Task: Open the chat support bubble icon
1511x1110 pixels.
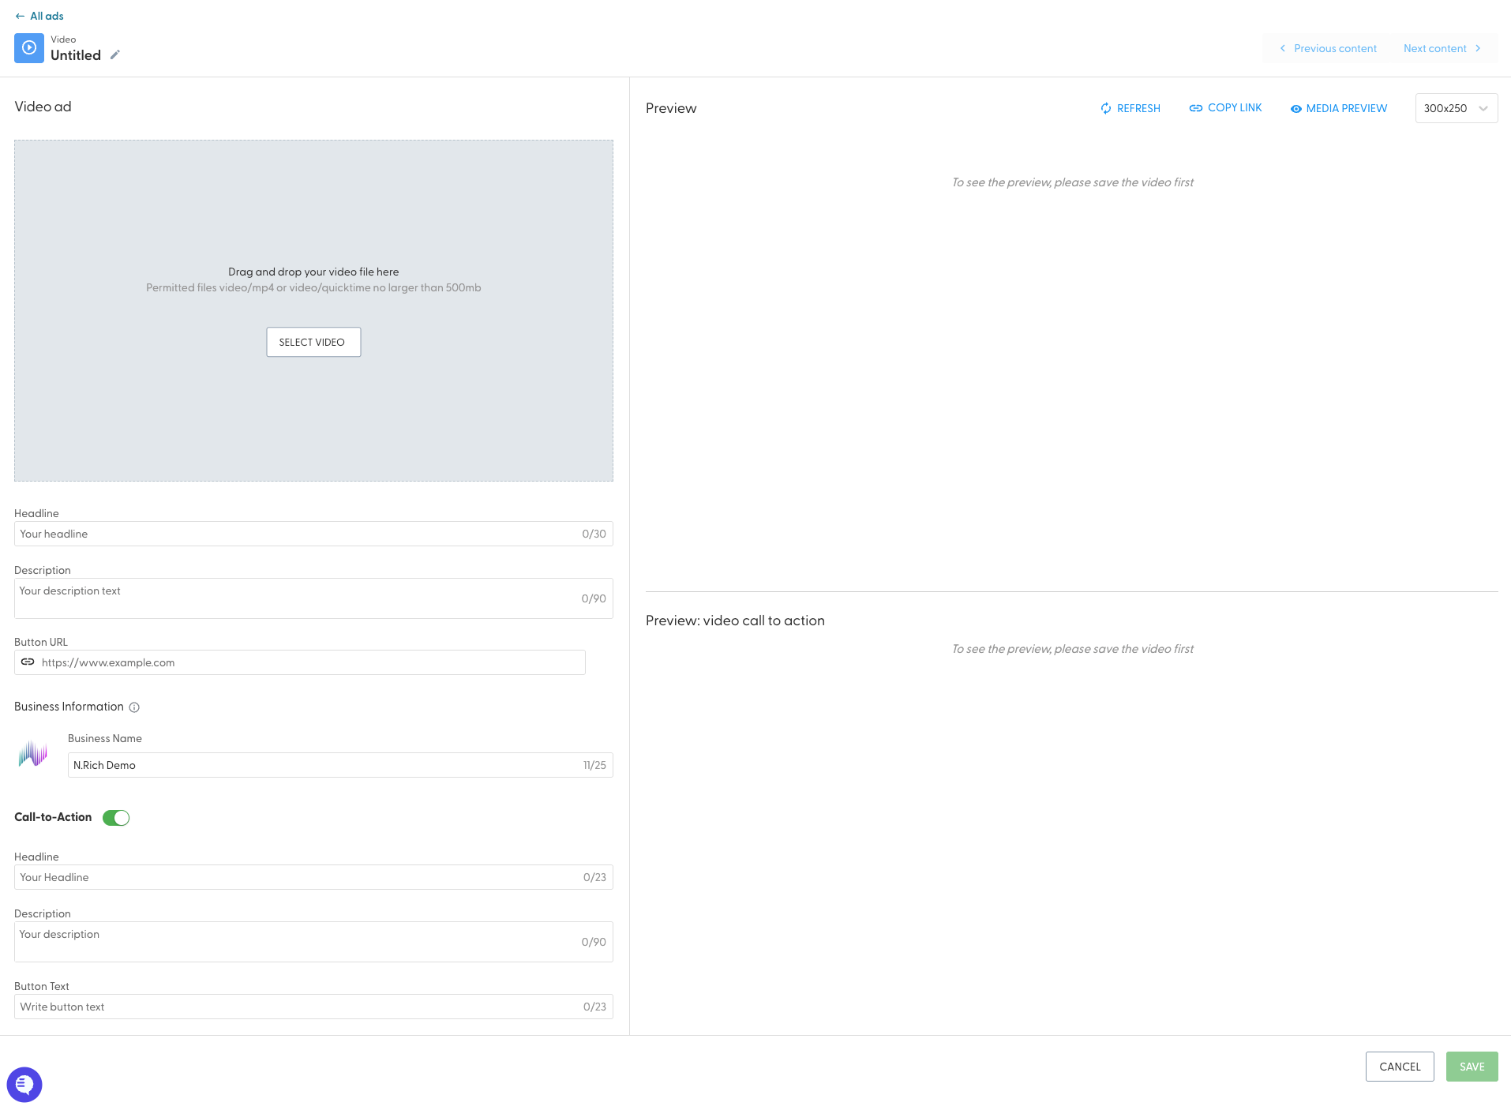Action: coord(24,1084)
